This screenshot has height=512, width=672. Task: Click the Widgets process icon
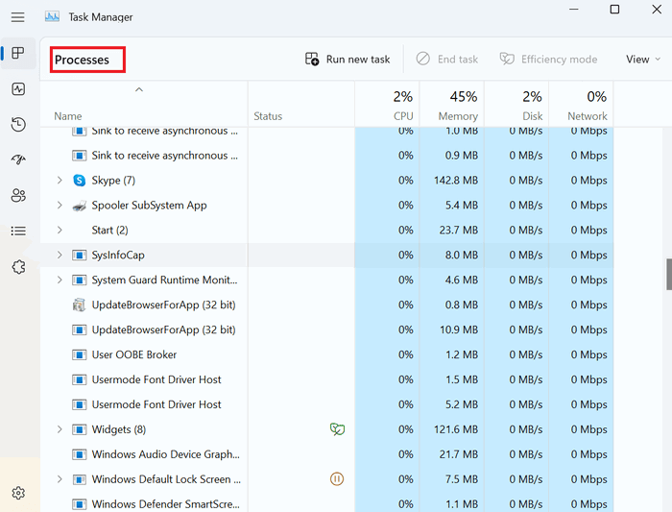coord(80,429)
